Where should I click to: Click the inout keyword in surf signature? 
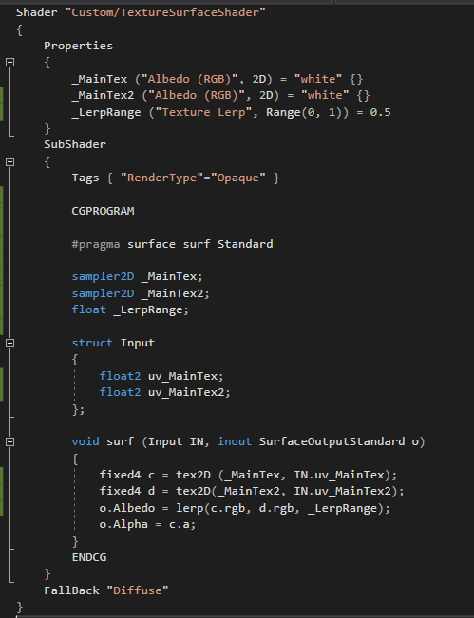(x=235, y=441)
